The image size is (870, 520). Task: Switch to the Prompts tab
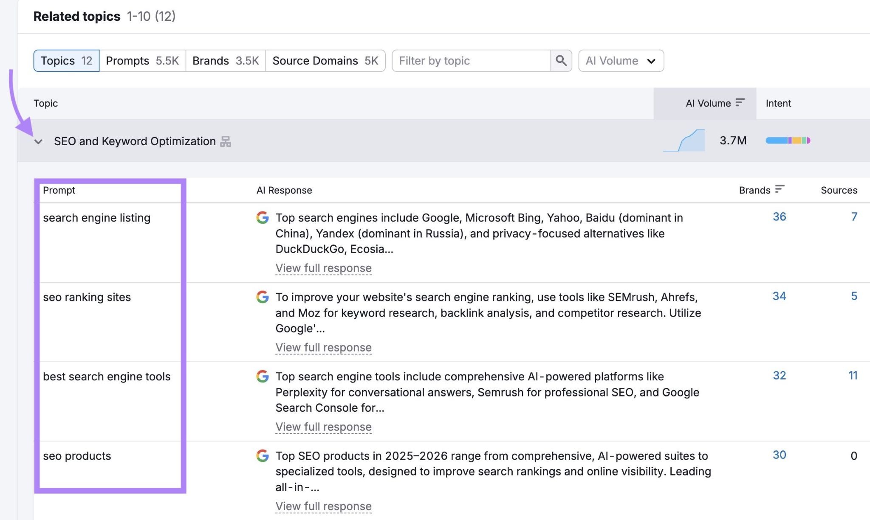pyautogui.click(x=142, y=60)
